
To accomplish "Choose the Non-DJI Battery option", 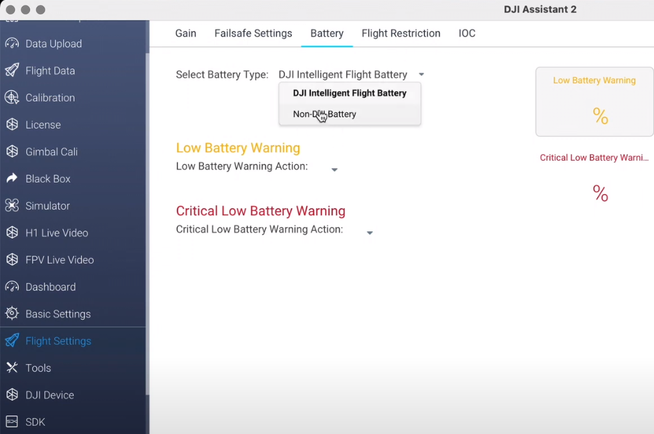I will [x=350, y=114].
